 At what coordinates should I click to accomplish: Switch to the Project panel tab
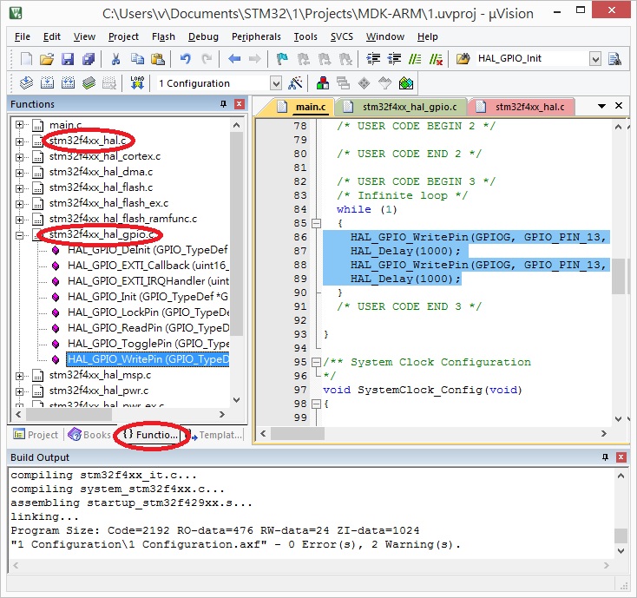click(36, 435)
